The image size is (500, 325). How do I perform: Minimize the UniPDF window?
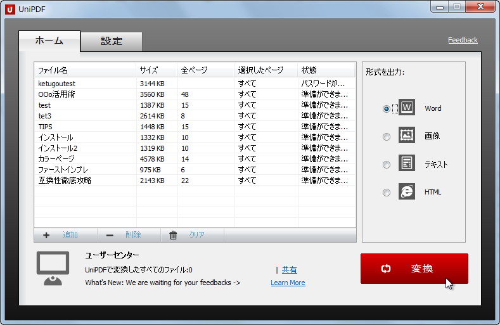(x=440, y=7)
